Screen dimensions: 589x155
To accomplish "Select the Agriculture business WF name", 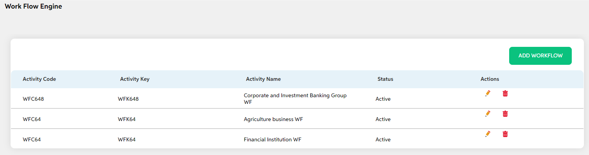I will pos(273,119).
